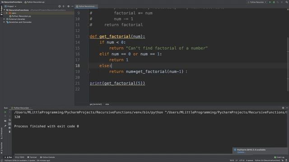This screenshot has height=162, width=289.
Task: Click the pin tab icon in Run panel
Action: pos(5,126)
